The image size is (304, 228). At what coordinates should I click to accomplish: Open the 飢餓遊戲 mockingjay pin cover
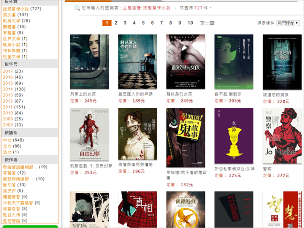coord(185,209)
